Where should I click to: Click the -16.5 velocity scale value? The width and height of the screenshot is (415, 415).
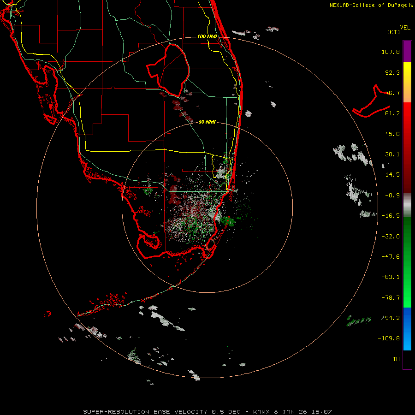391,216
